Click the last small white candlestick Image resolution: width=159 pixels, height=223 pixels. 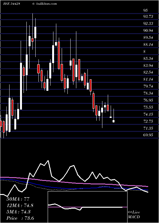point(114,121)
